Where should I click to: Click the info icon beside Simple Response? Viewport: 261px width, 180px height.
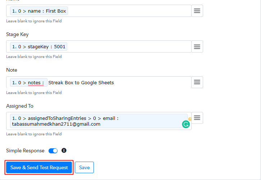click(64, 150)
